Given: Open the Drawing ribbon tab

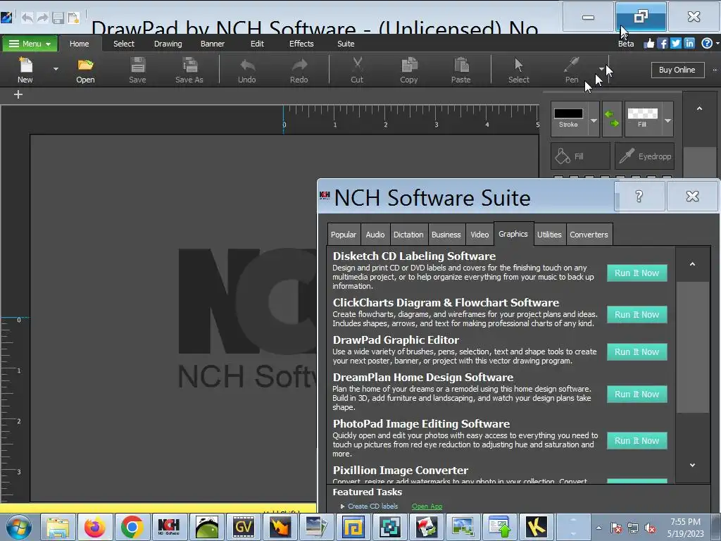Looking at the screenshot, I should [x=168, y=44].
